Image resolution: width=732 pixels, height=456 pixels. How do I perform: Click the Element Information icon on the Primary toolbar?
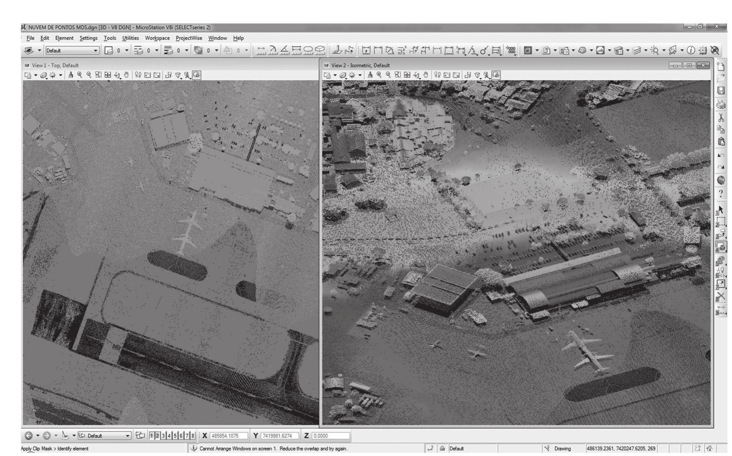coord(691,50)
